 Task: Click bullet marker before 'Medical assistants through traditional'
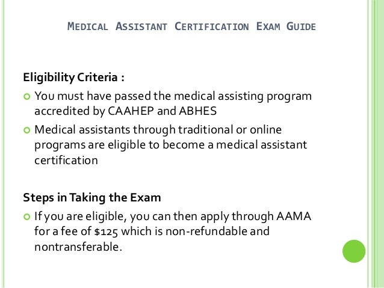26,130
